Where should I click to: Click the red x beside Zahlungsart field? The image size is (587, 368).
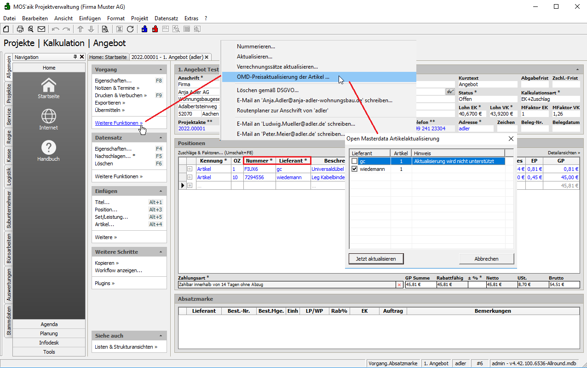(399, 285)
